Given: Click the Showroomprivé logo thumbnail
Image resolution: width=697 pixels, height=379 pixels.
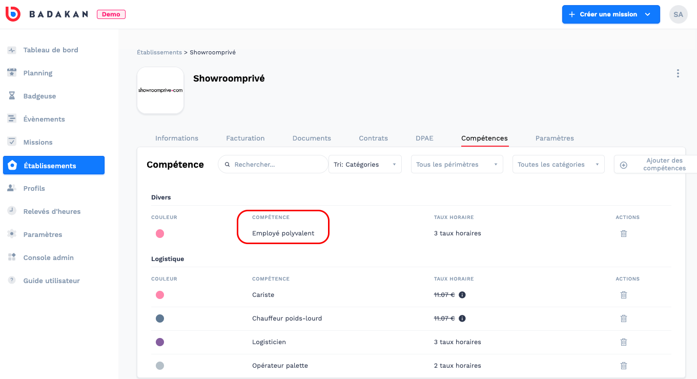Looking at the screenshot, I should 160,90.
